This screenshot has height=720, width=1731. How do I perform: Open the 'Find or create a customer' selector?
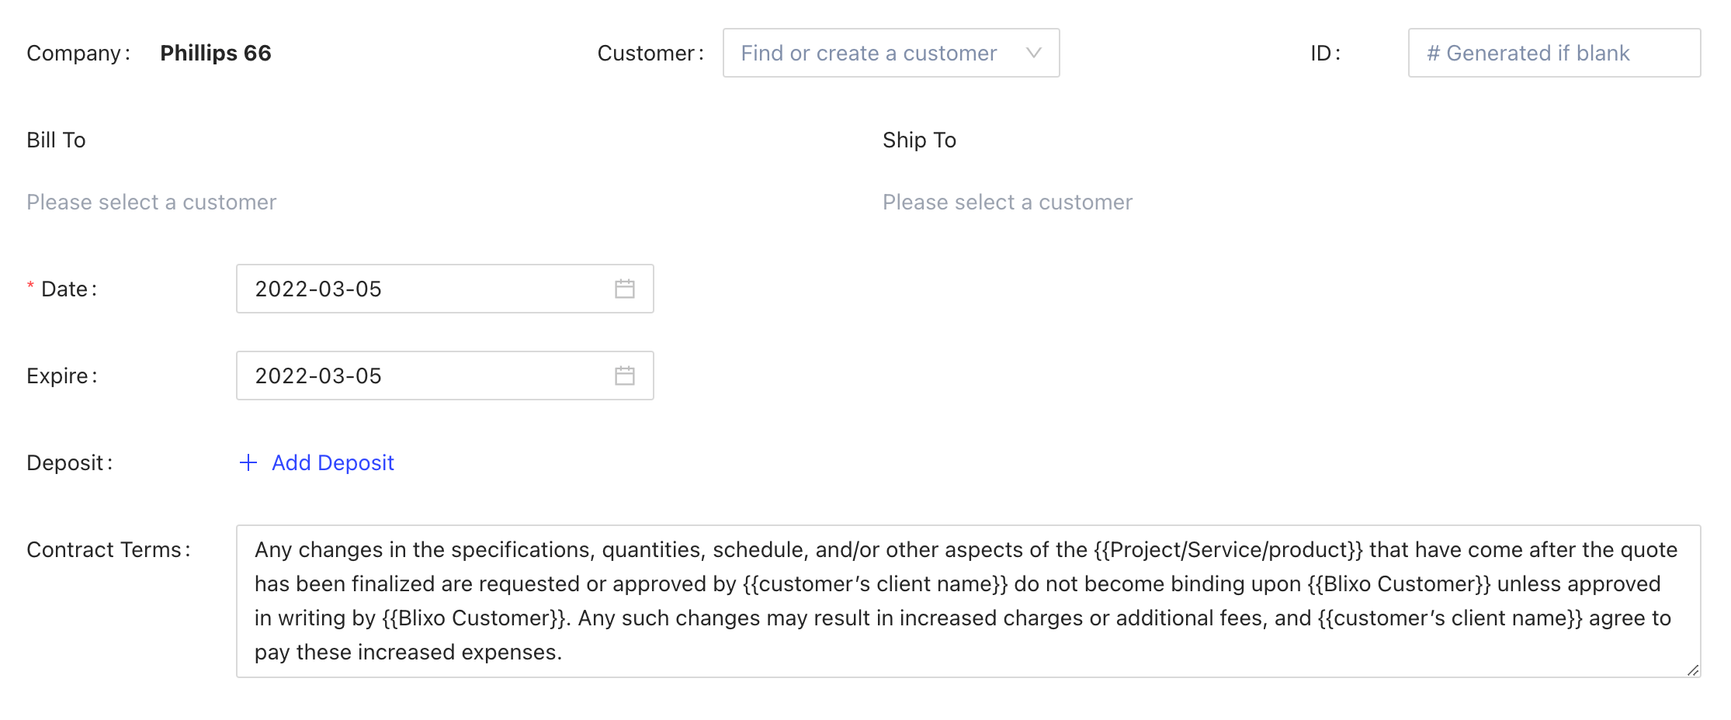[x=868, y=53]
